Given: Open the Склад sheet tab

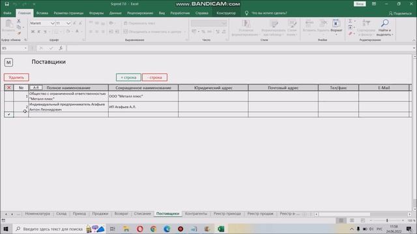Looking at the screenshot, I should [x=61, y=214].
